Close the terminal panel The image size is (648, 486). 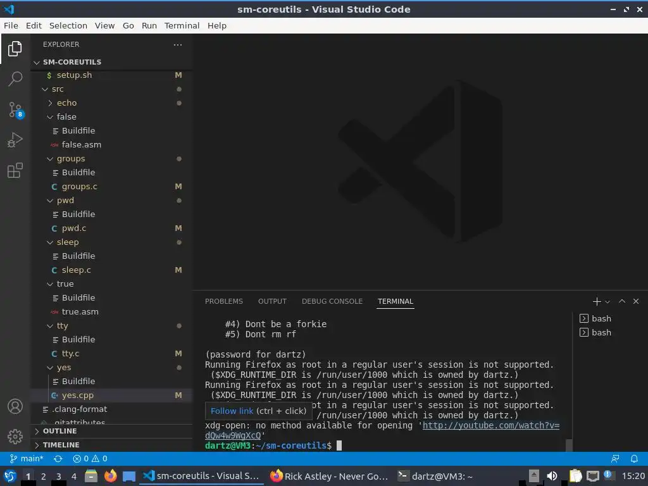636,301
